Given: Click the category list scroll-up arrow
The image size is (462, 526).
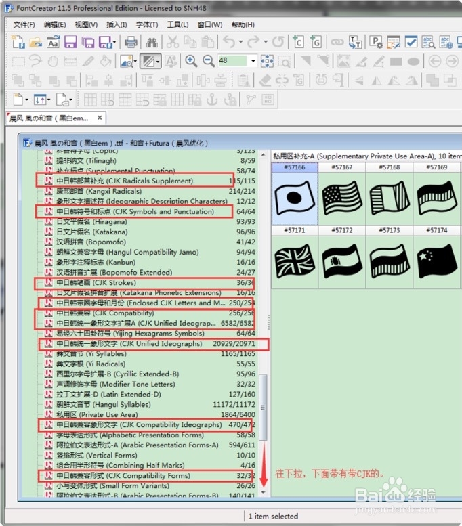Looking at the screenshot, I should [x=264, y=154].
